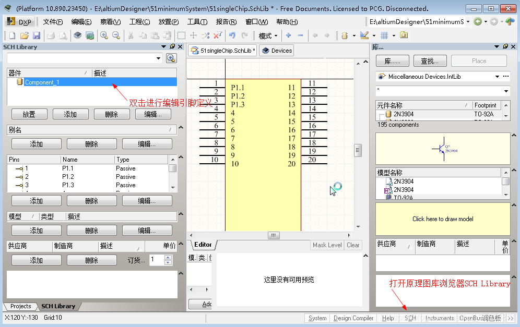Image resolution: width=520 pixels, height=327 pixels.
Task: Click the Zoom Out magnifier icon
Action: 116,35
